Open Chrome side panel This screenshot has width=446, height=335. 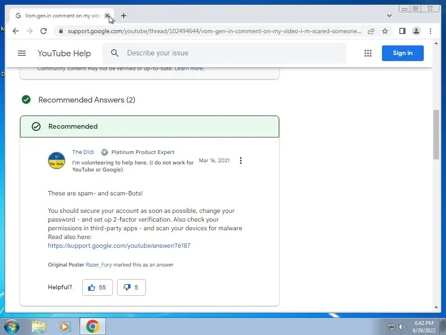click(x=402, y=31)
